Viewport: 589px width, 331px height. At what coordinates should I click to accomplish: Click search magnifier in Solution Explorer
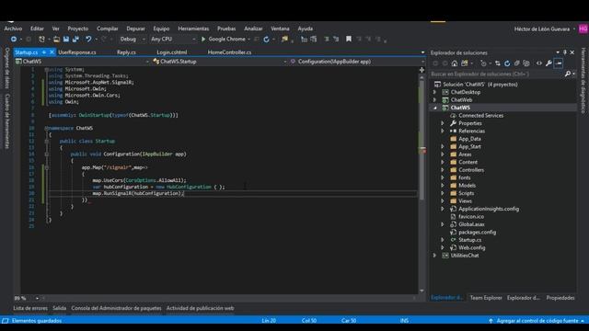tap(568, 74)
